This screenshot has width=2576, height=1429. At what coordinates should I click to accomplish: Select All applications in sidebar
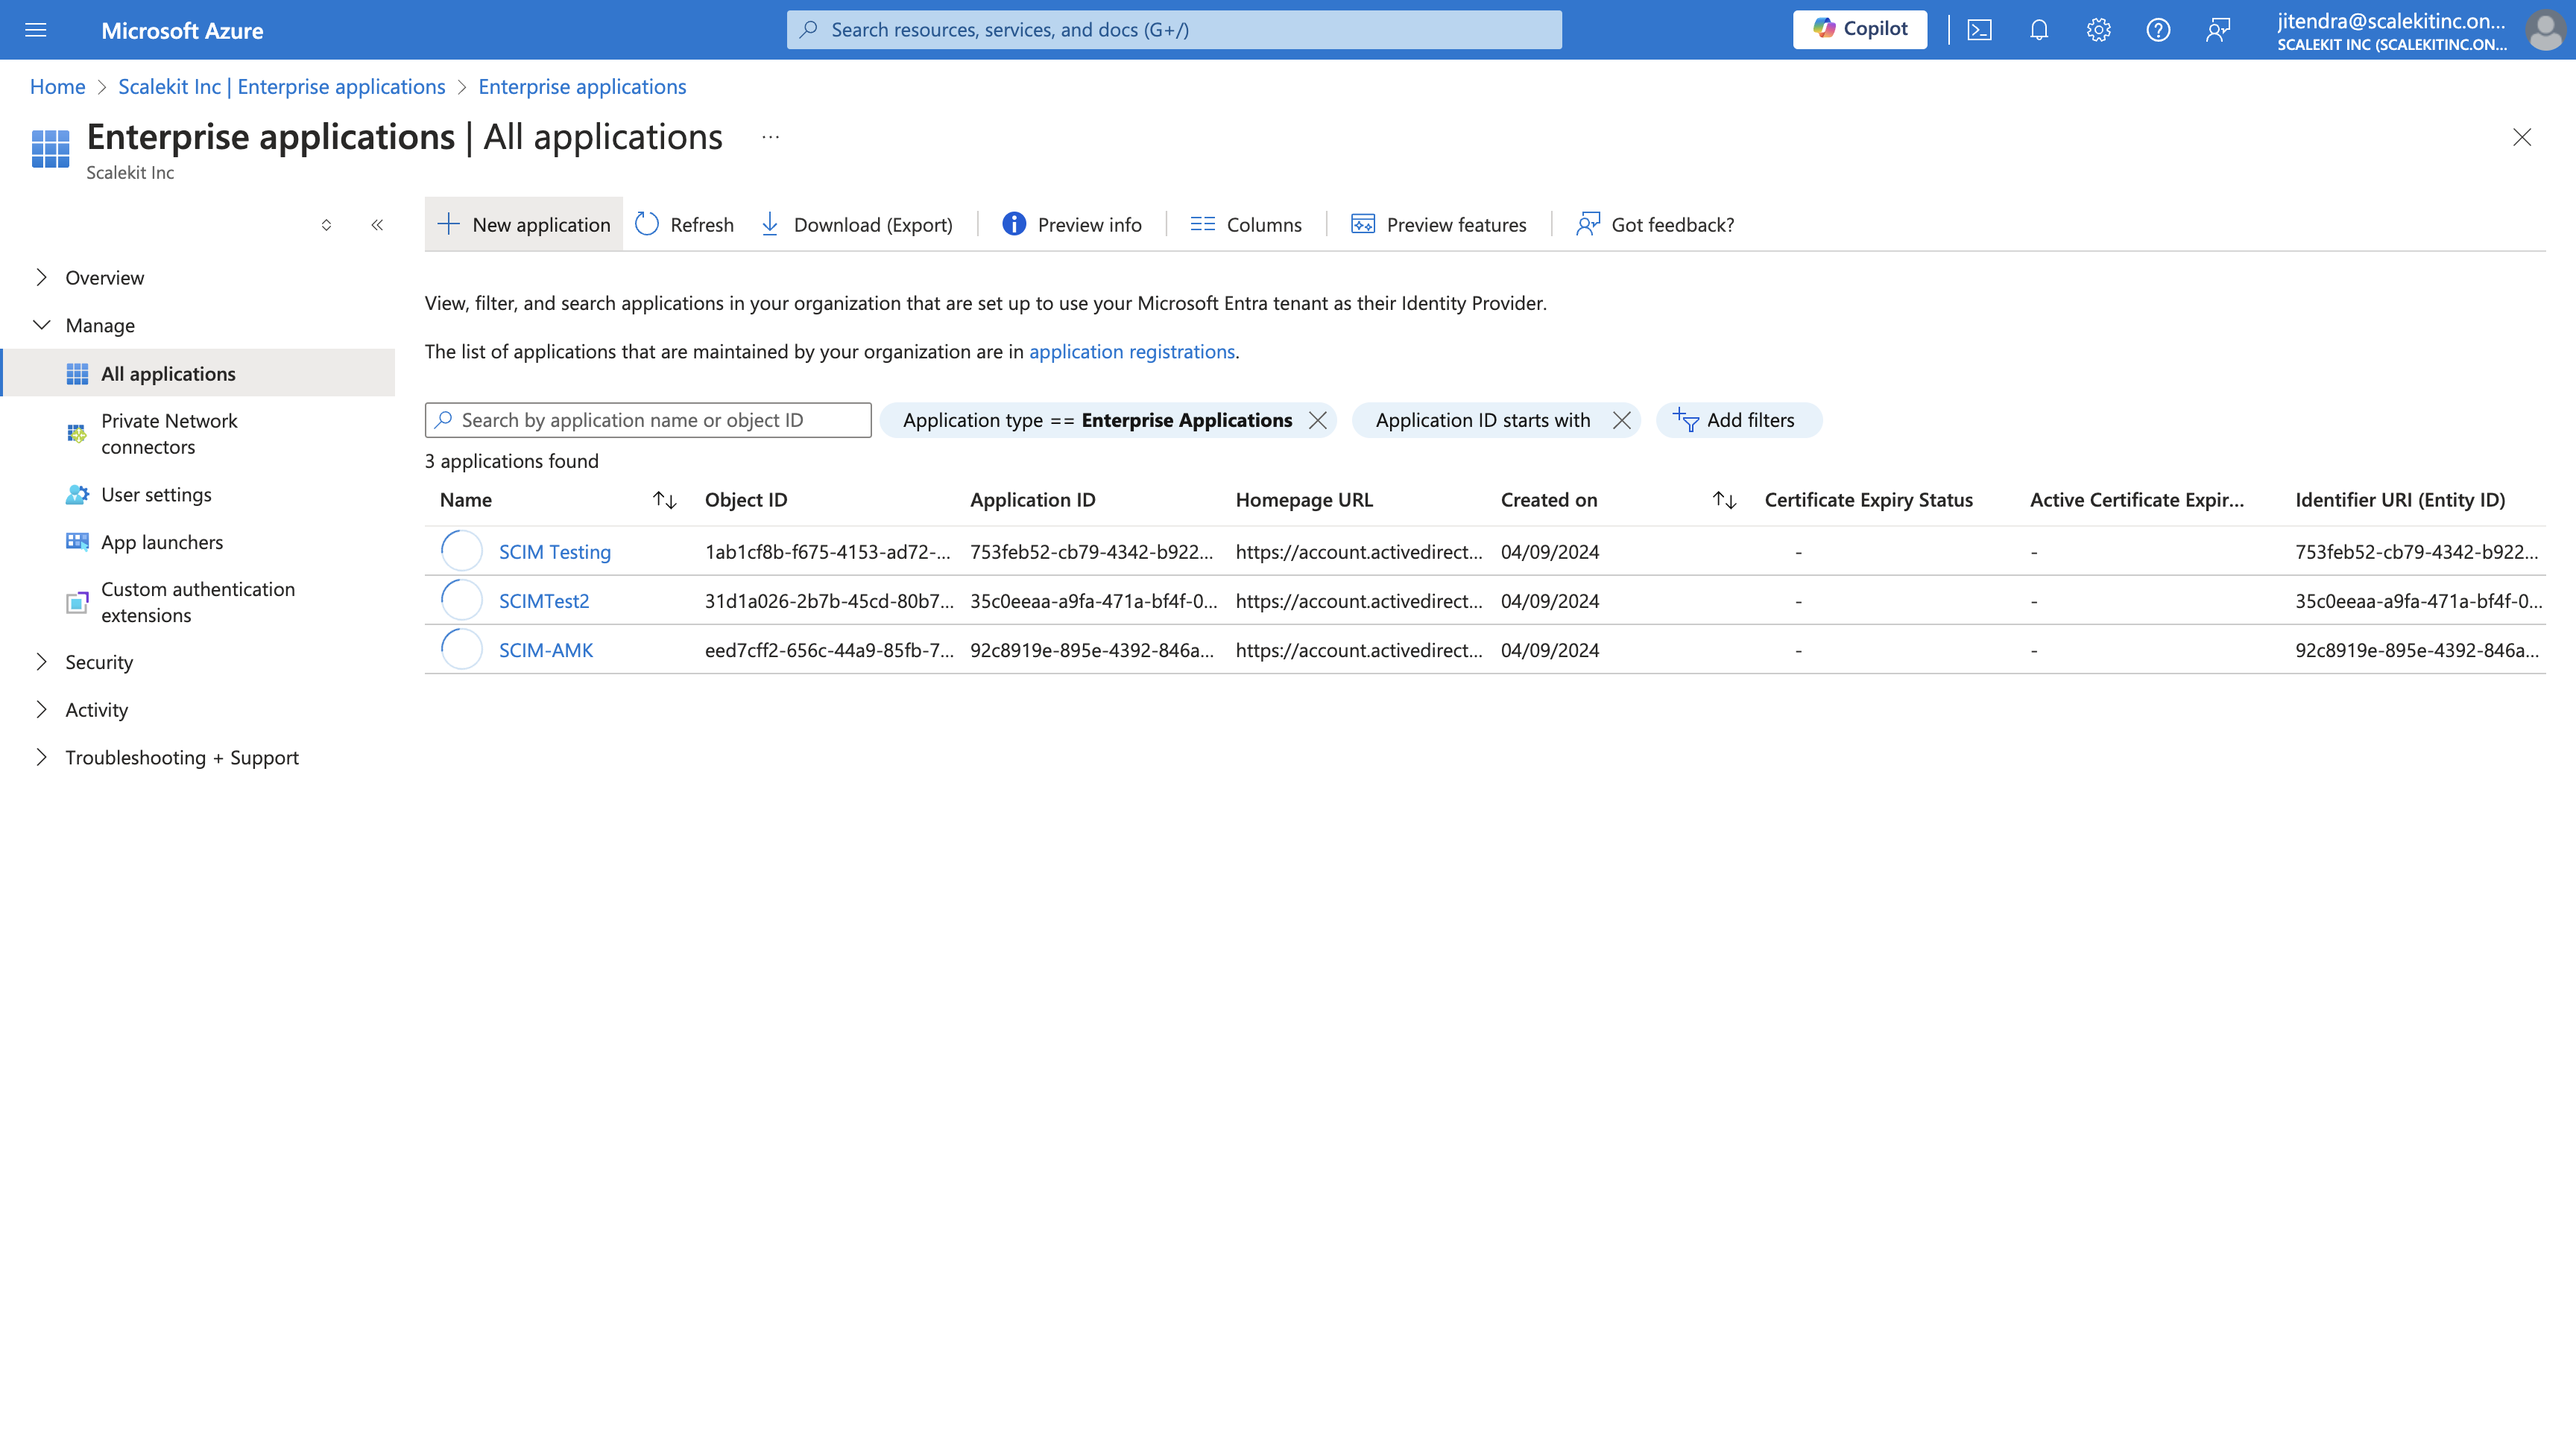point(199,373)
